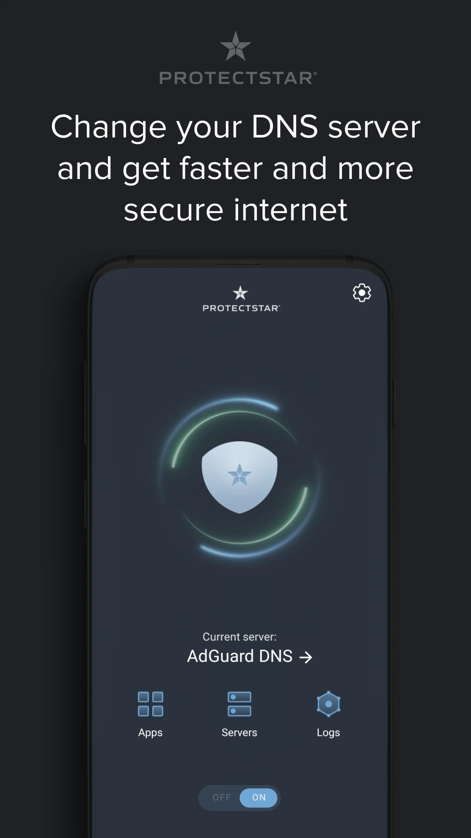Open settings via the gear icon
Screen dimensions: 471x838
[x=362, y=292]
